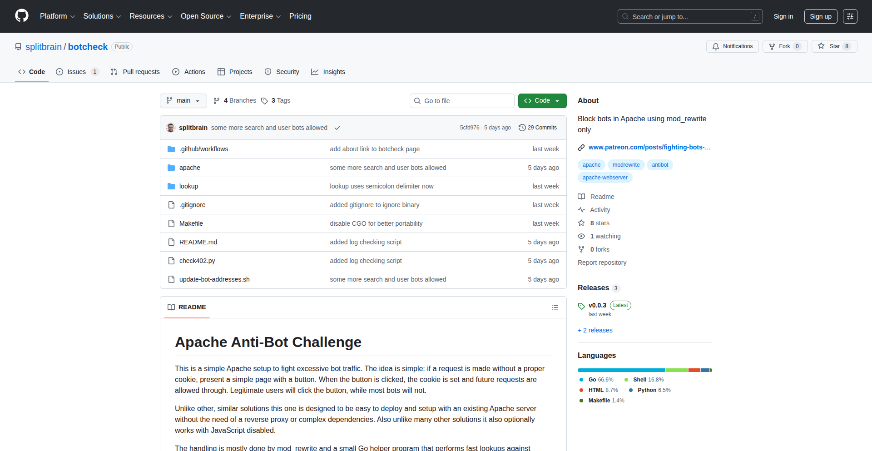
Task: Click the modrewrite topic tag
Action: click(x=626, y=165)
